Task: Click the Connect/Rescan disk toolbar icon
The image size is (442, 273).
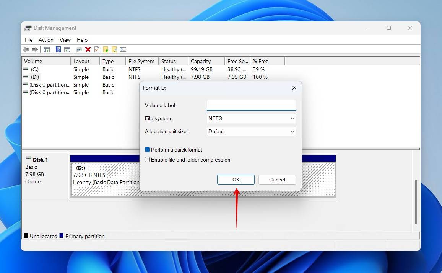Action: [79, 50]
